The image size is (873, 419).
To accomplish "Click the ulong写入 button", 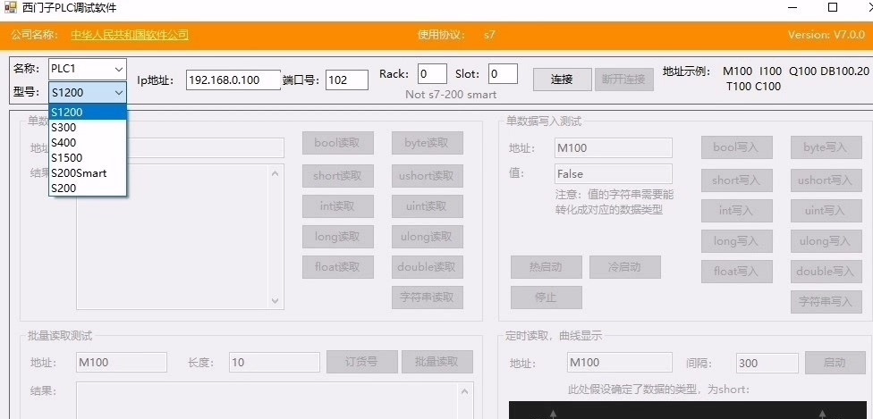I will click(826, 241).
